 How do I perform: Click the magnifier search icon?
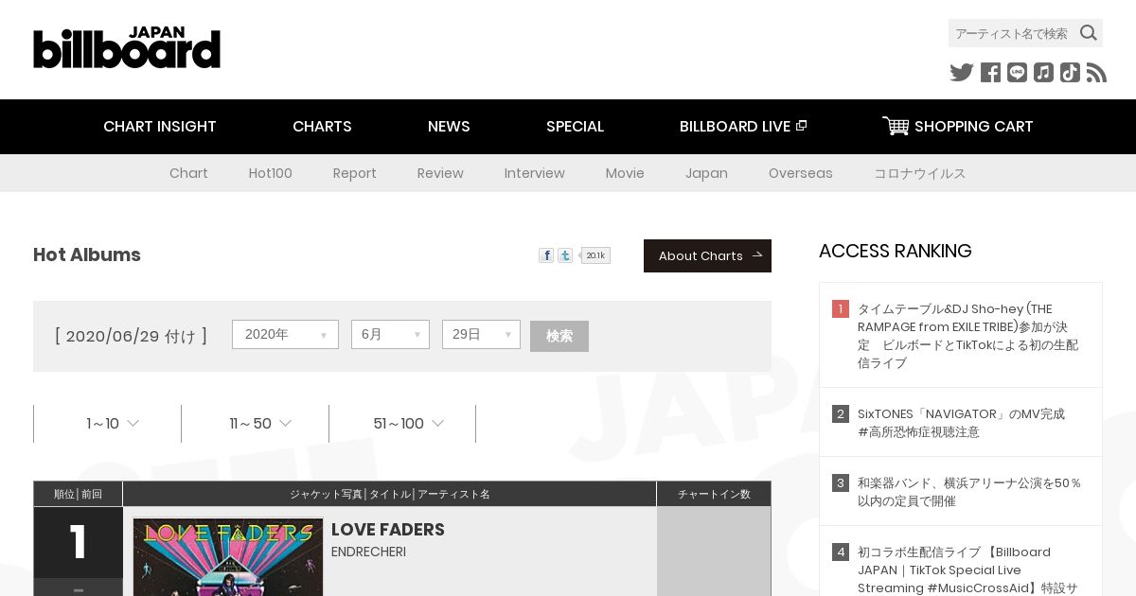1089,33
